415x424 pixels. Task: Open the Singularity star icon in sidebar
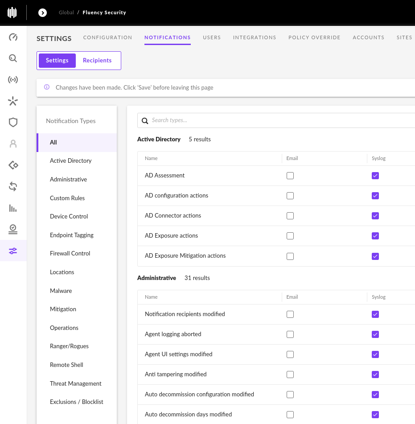pos(13,101)
